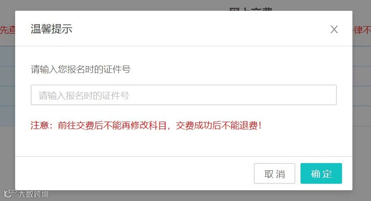
Task: Click the dimmed table rows right of the dialog
Action: tap(361, 86)
